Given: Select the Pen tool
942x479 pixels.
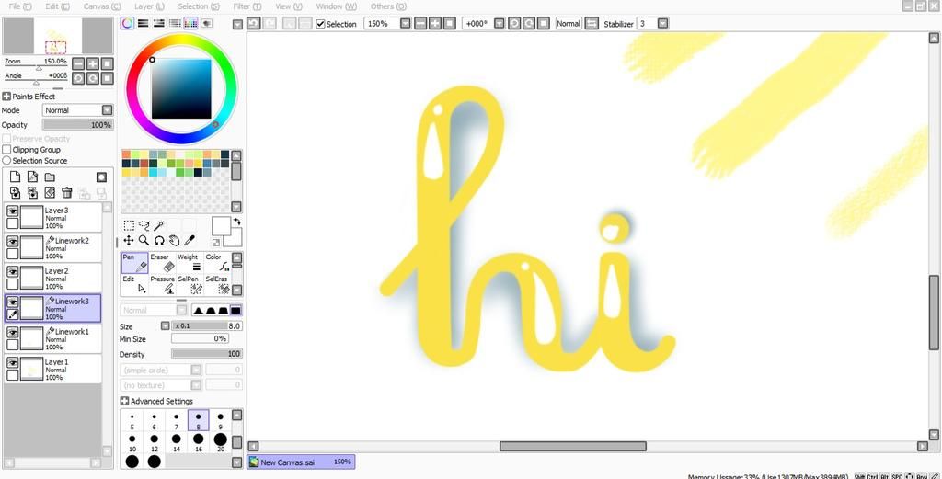Looking at the screenshot, I should [x=134, y=263].
